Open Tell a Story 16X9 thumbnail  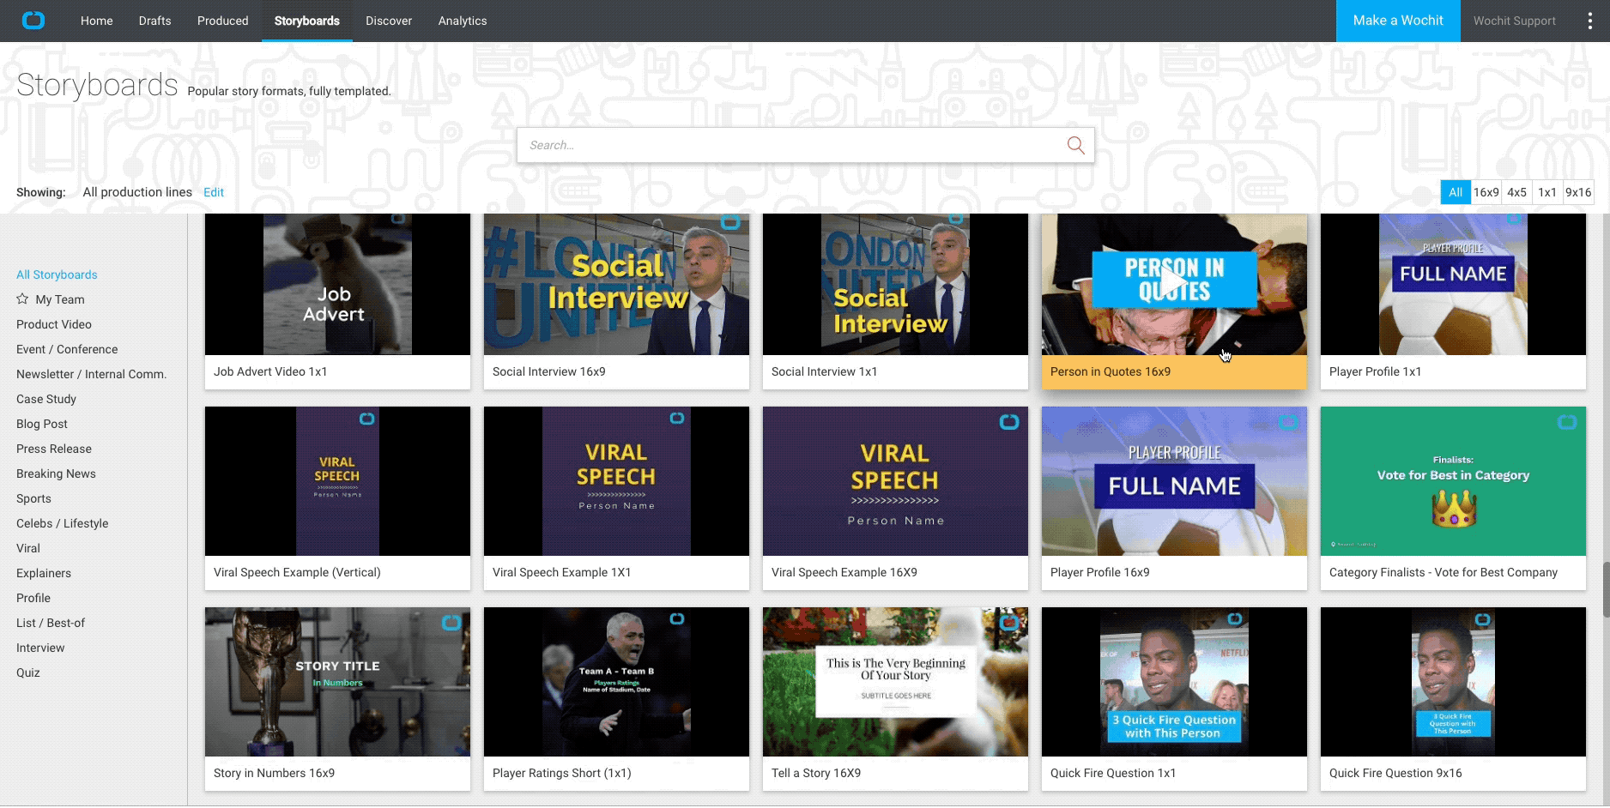click(x=895, y=682)
